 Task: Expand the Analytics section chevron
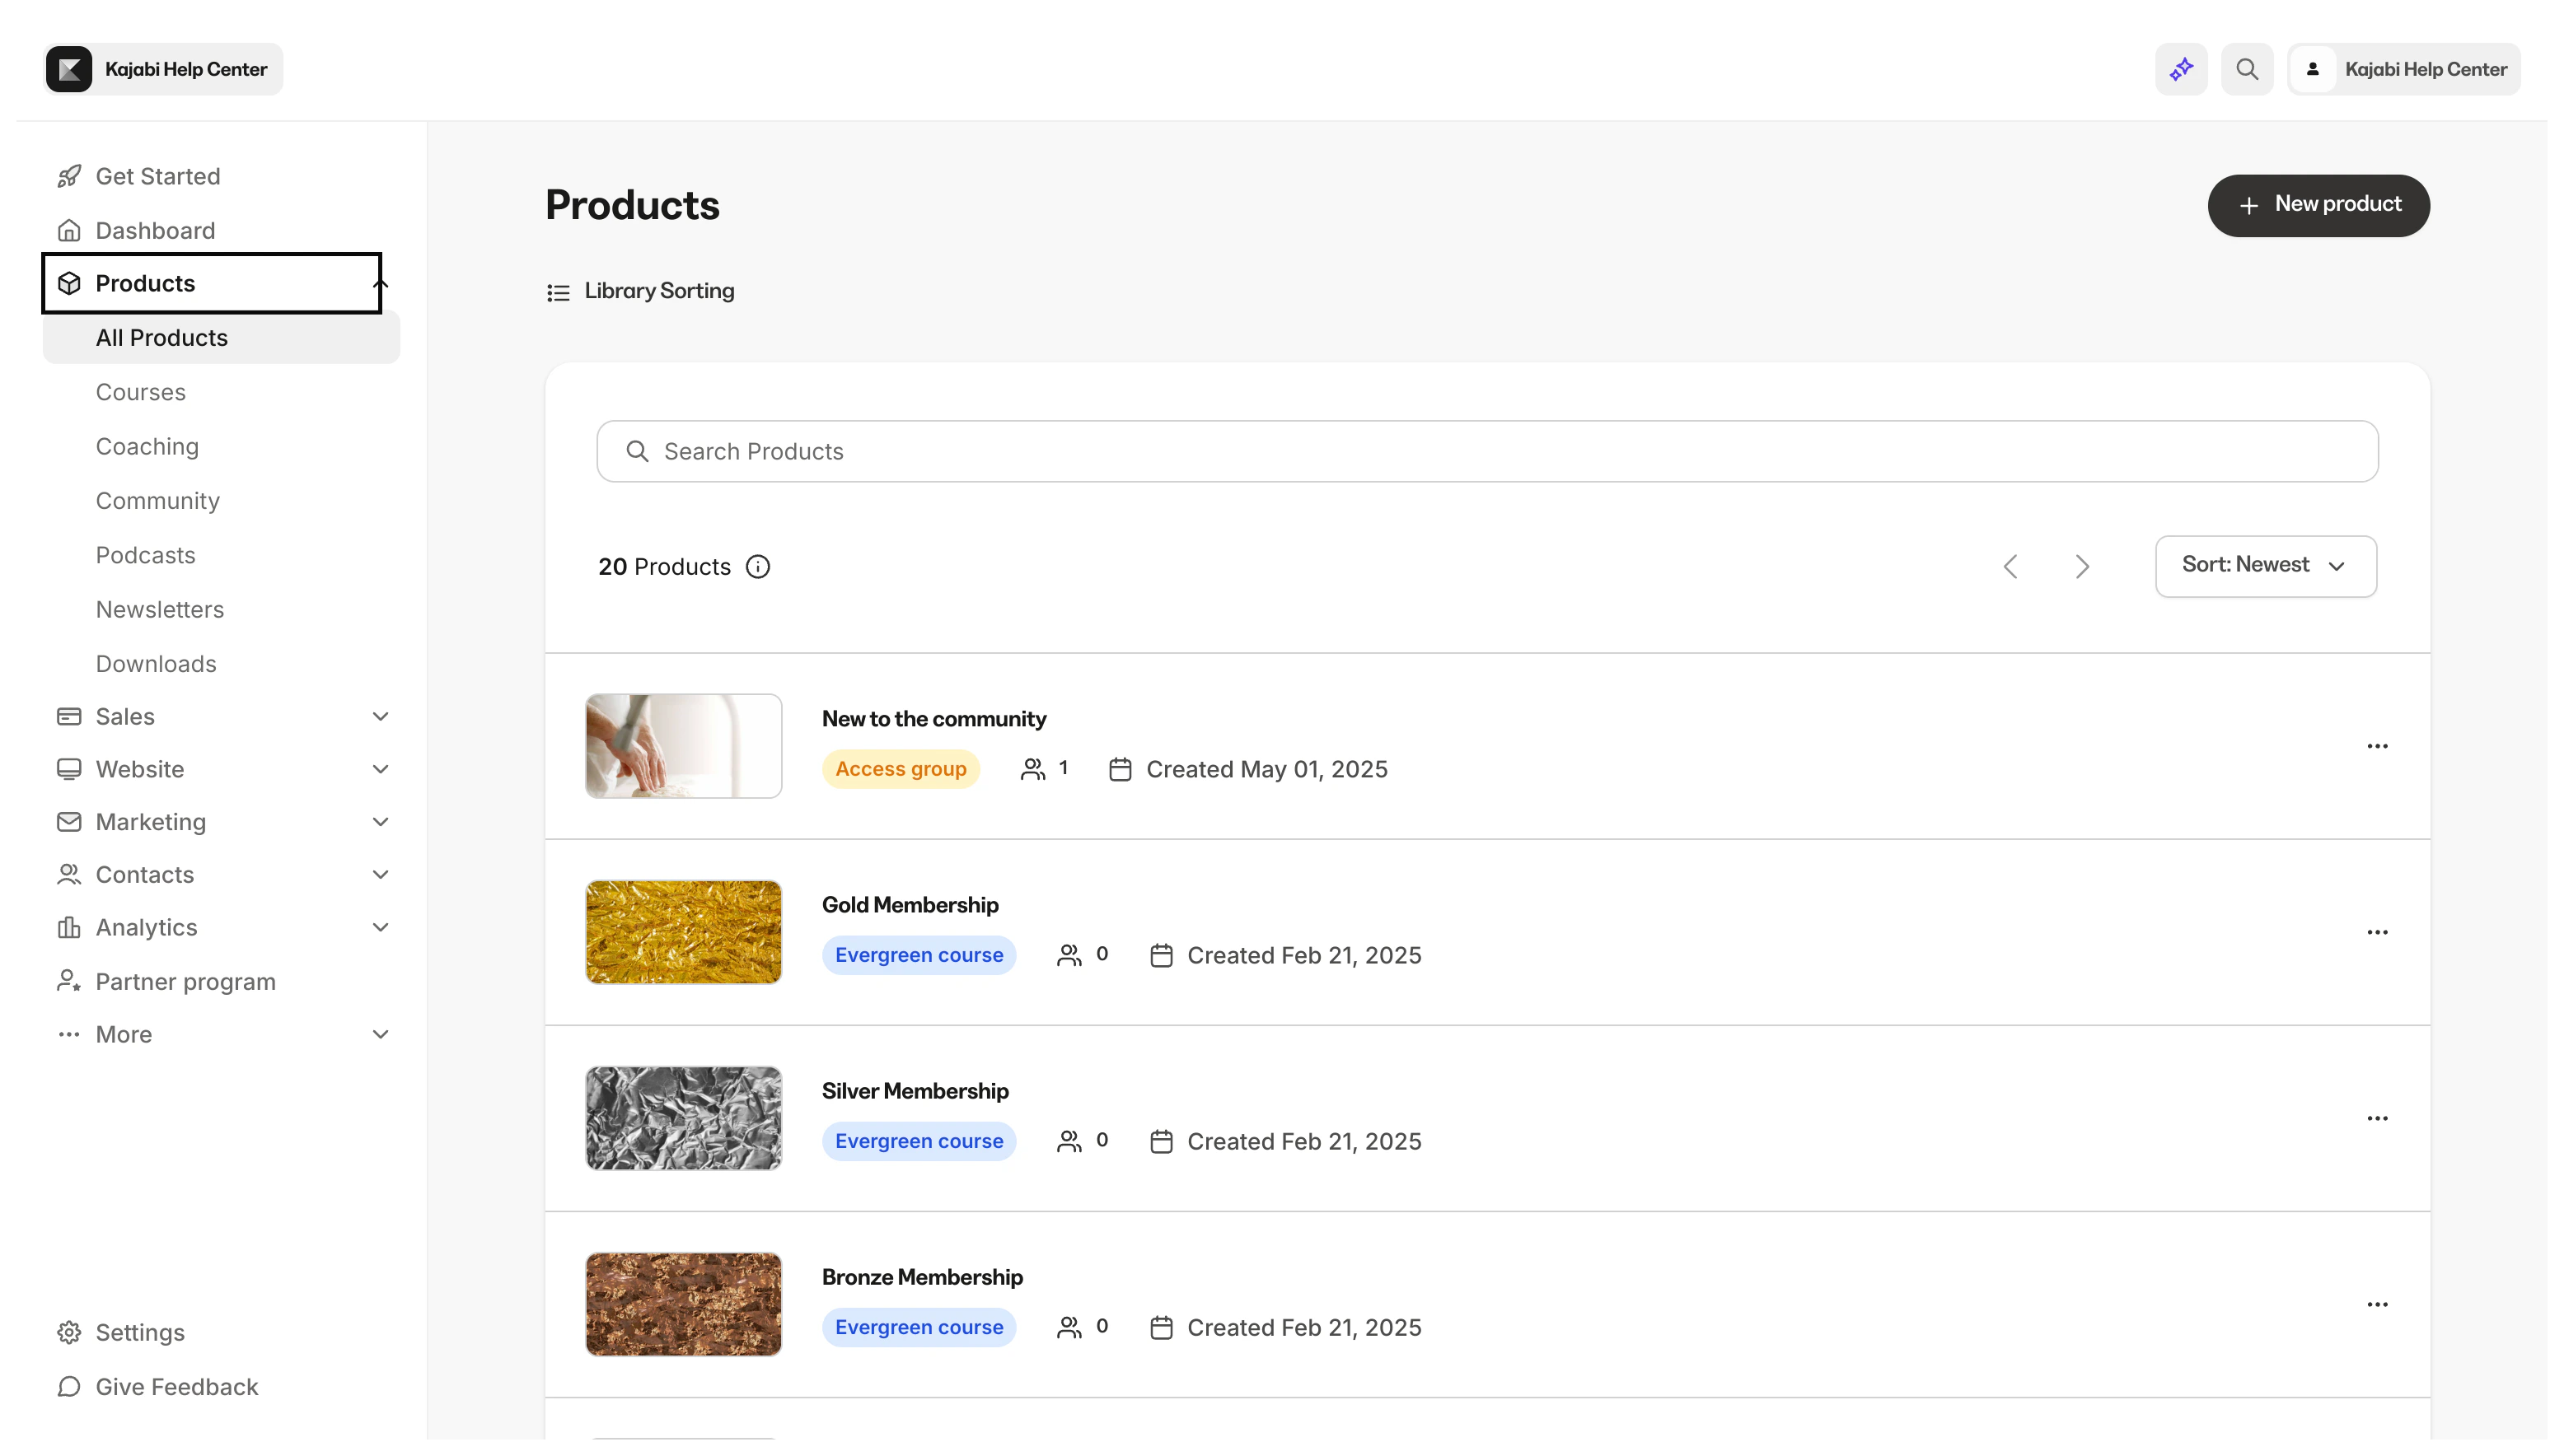point(380,927)
